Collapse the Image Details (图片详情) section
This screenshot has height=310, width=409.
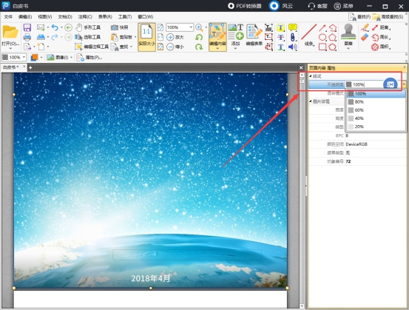click(x=311, y=101)
